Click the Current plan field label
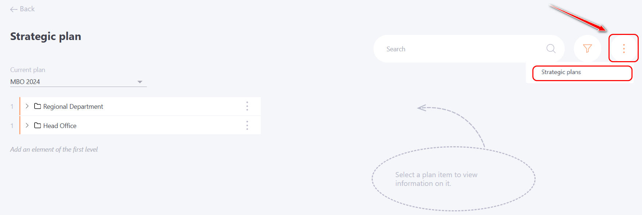 click(28, 70)
